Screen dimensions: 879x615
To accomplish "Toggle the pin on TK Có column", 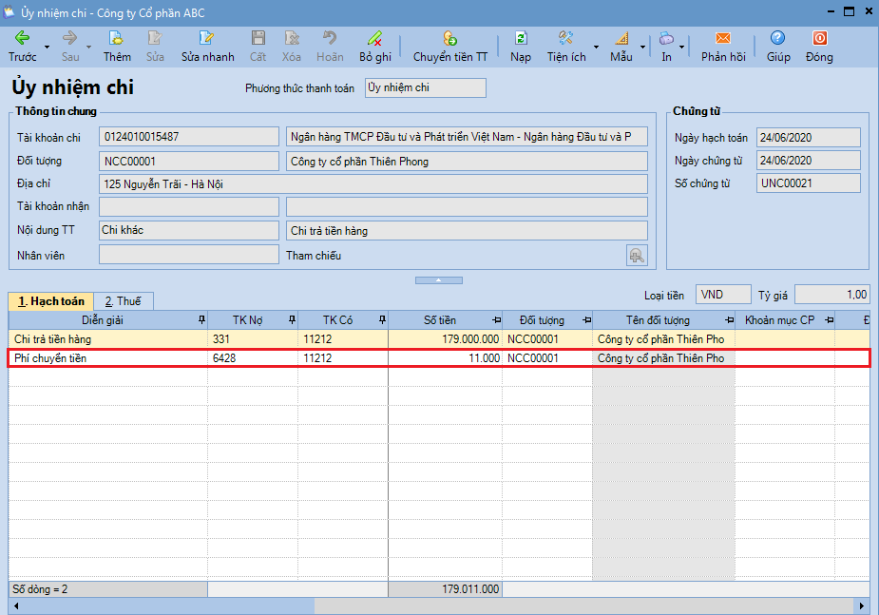I will coord(382,320).
